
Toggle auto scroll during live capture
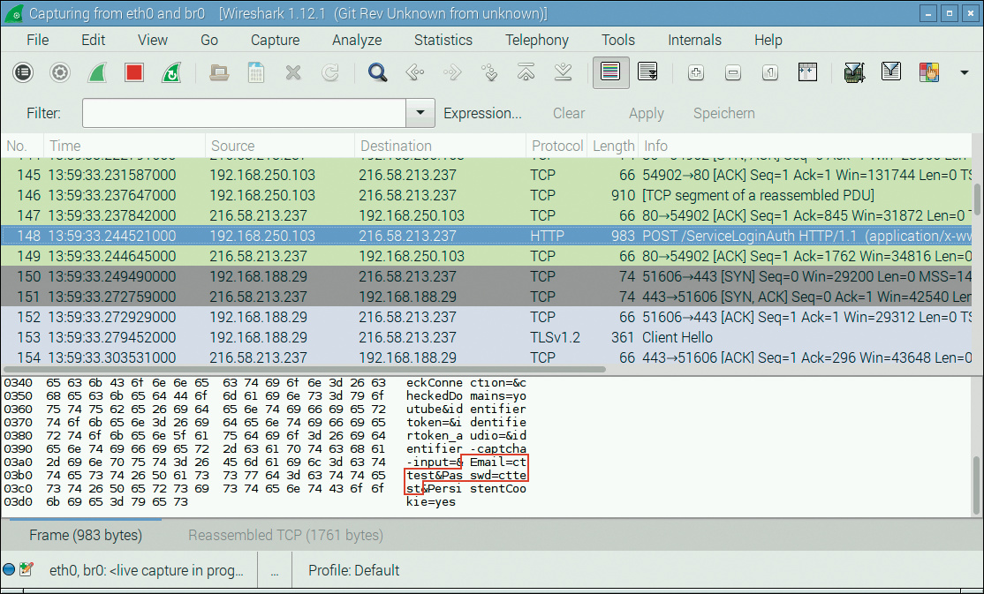pos(647,72)
